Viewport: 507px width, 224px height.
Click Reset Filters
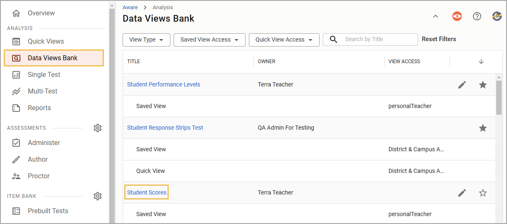(x=439, y=39)
